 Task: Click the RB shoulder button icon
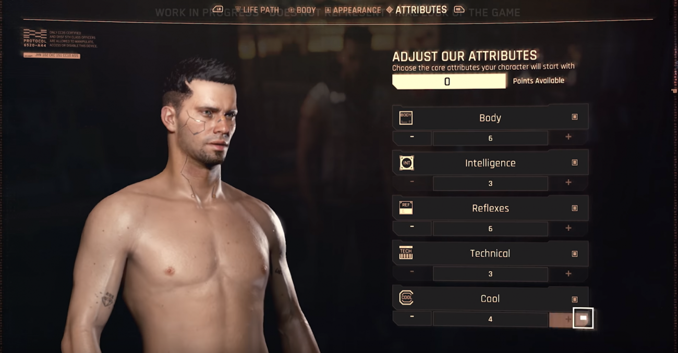click(x=459, y=9)
